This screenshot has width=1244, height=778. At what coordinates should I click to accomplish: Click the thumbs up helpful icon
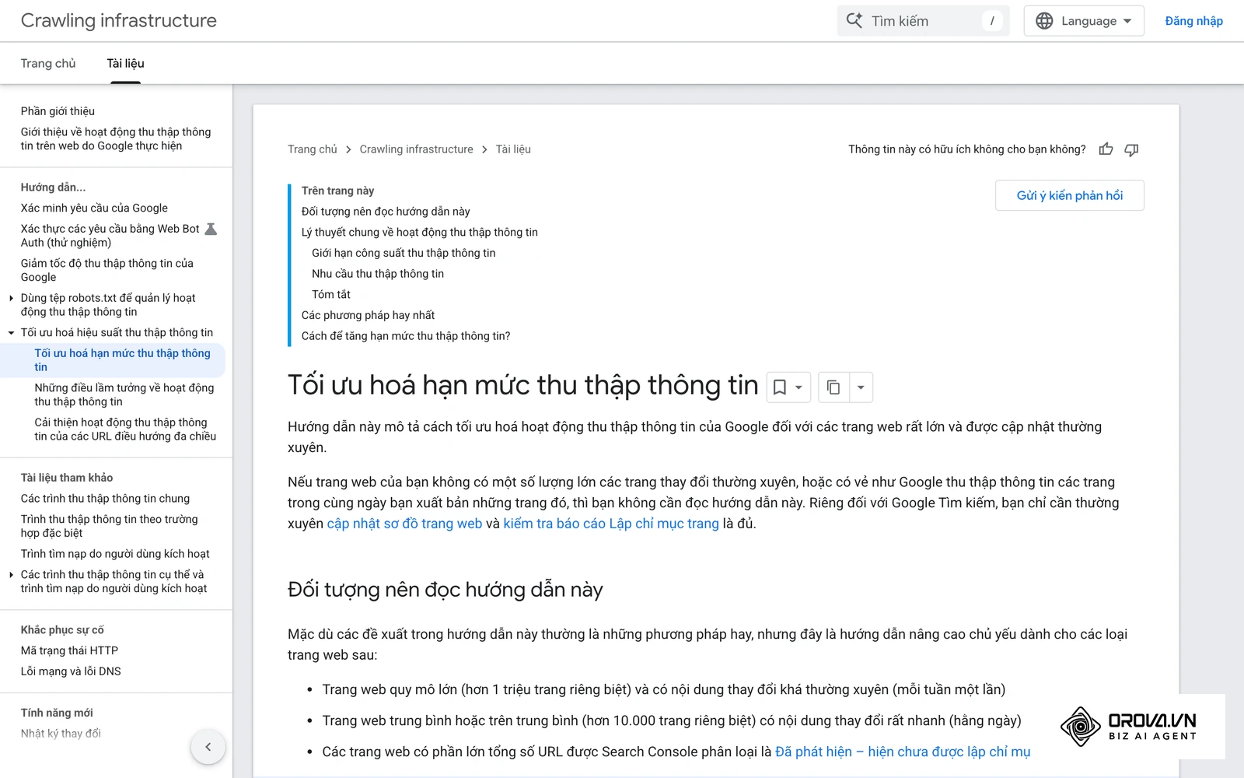[1106, 149]
